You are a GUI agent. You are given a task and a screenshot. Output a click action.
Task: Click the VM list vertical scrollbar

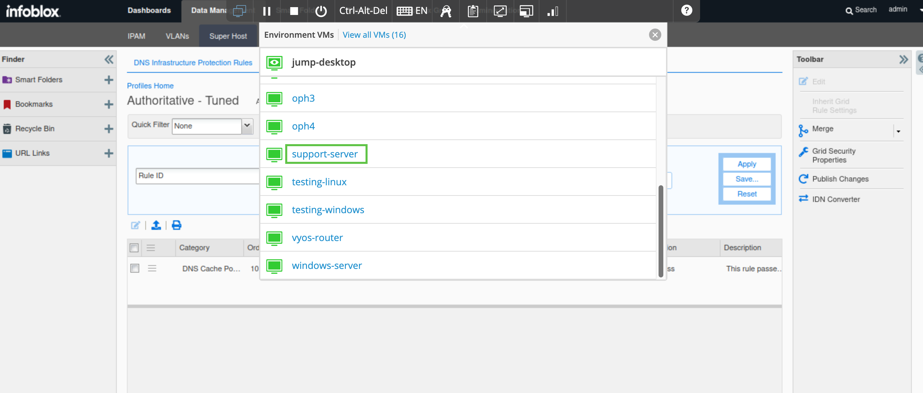[660, 231]
